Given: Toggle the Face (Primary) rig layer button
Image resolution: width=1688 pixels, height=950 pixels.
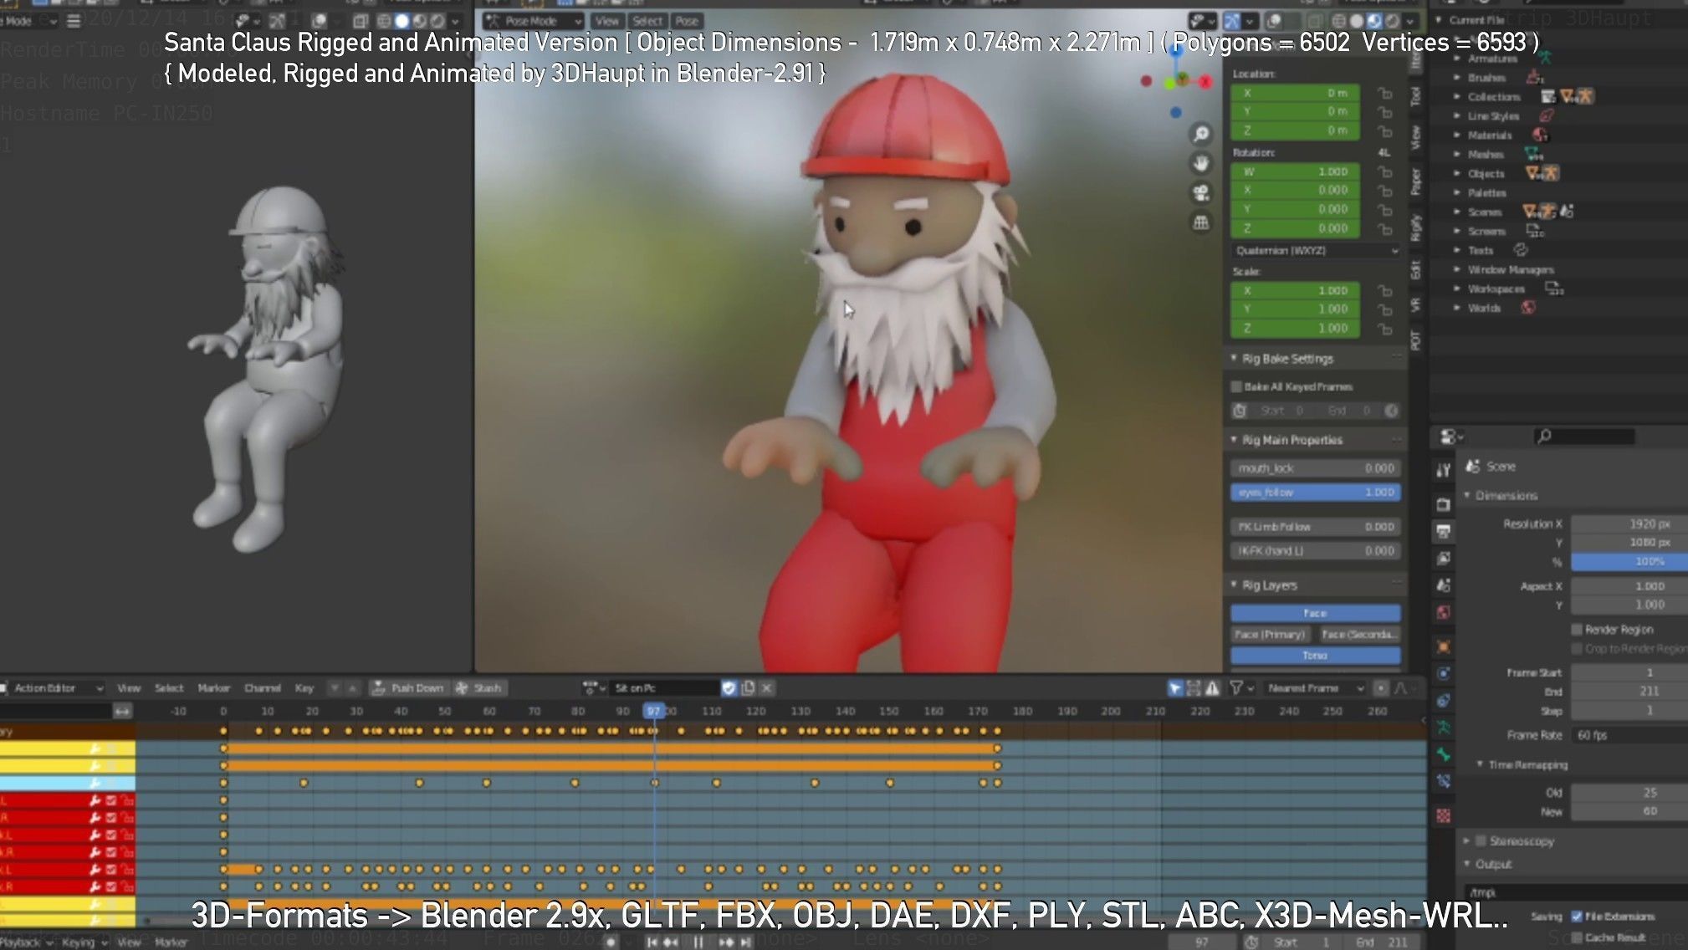Looking at the screenshot, I should (1270, 634).
